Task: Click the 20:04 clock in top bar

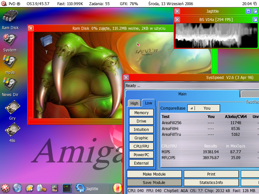Action: tap(247, 4)
